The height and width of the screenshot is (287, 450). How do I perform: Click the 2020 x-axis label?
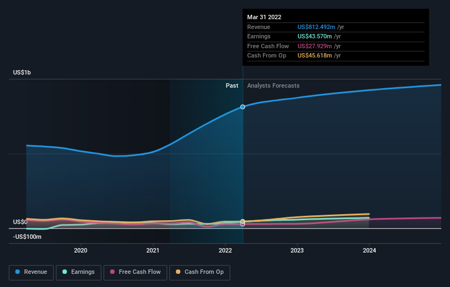click(81, 250)
